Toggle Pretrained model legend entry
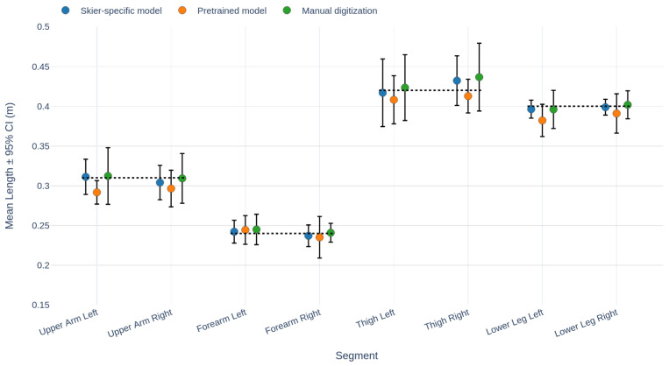 coord(222,11)
